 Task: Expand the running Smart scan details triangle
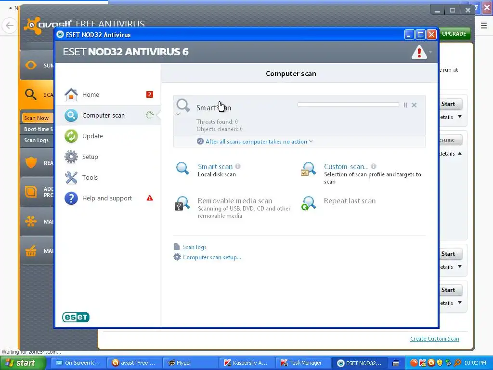tap(178, 114)
